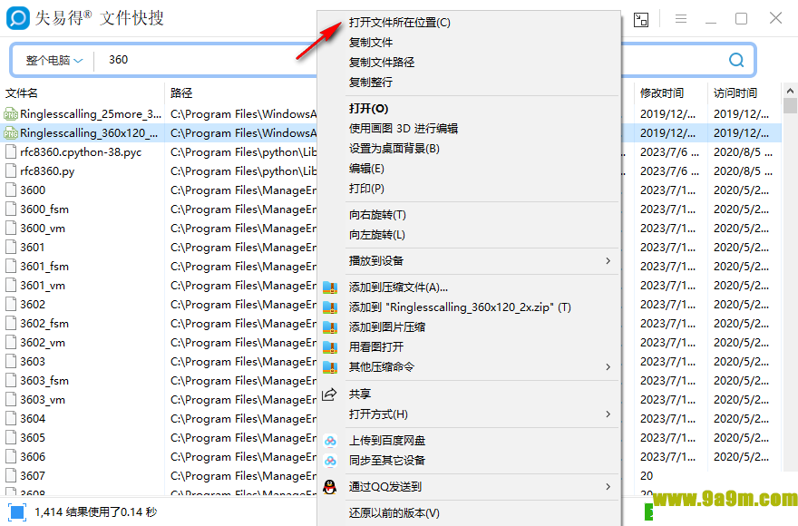Viewport: 798px width, 526px height.
Task: Click the app logo icon
Action: click(x=18, y=18)
